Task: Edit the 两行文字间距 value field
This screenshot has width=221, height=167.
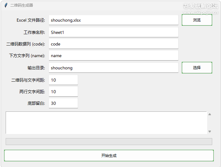Action: (x=63, y=92)
